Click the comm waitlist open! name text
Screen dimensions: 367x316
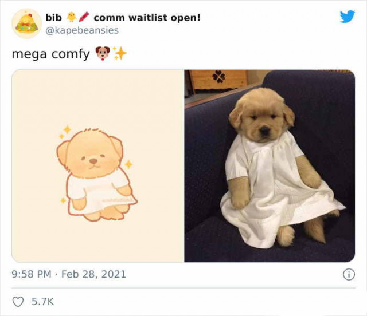coord(147,18)
